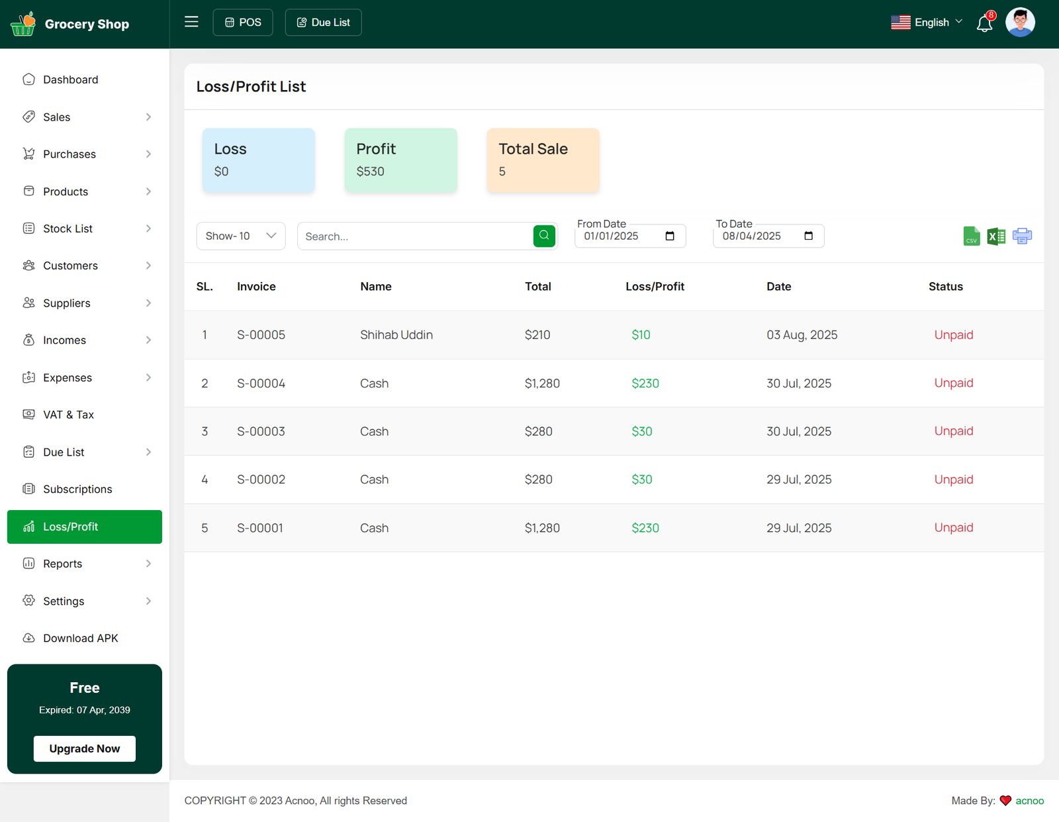This screenshot has height=822, width=1059.
Task: Click the Profit summary card
Action: pyautogui.click(x=400, y=160)
